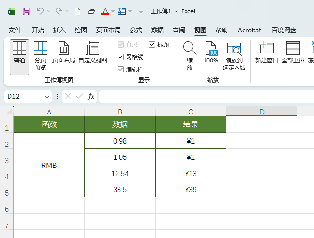
Task: Select row 1 header
Action: click(x=7, y=124)
